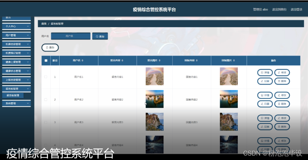Open the 机票信息管理 sidebar dropdown
The image size is (308, 160).
[28, 44]
